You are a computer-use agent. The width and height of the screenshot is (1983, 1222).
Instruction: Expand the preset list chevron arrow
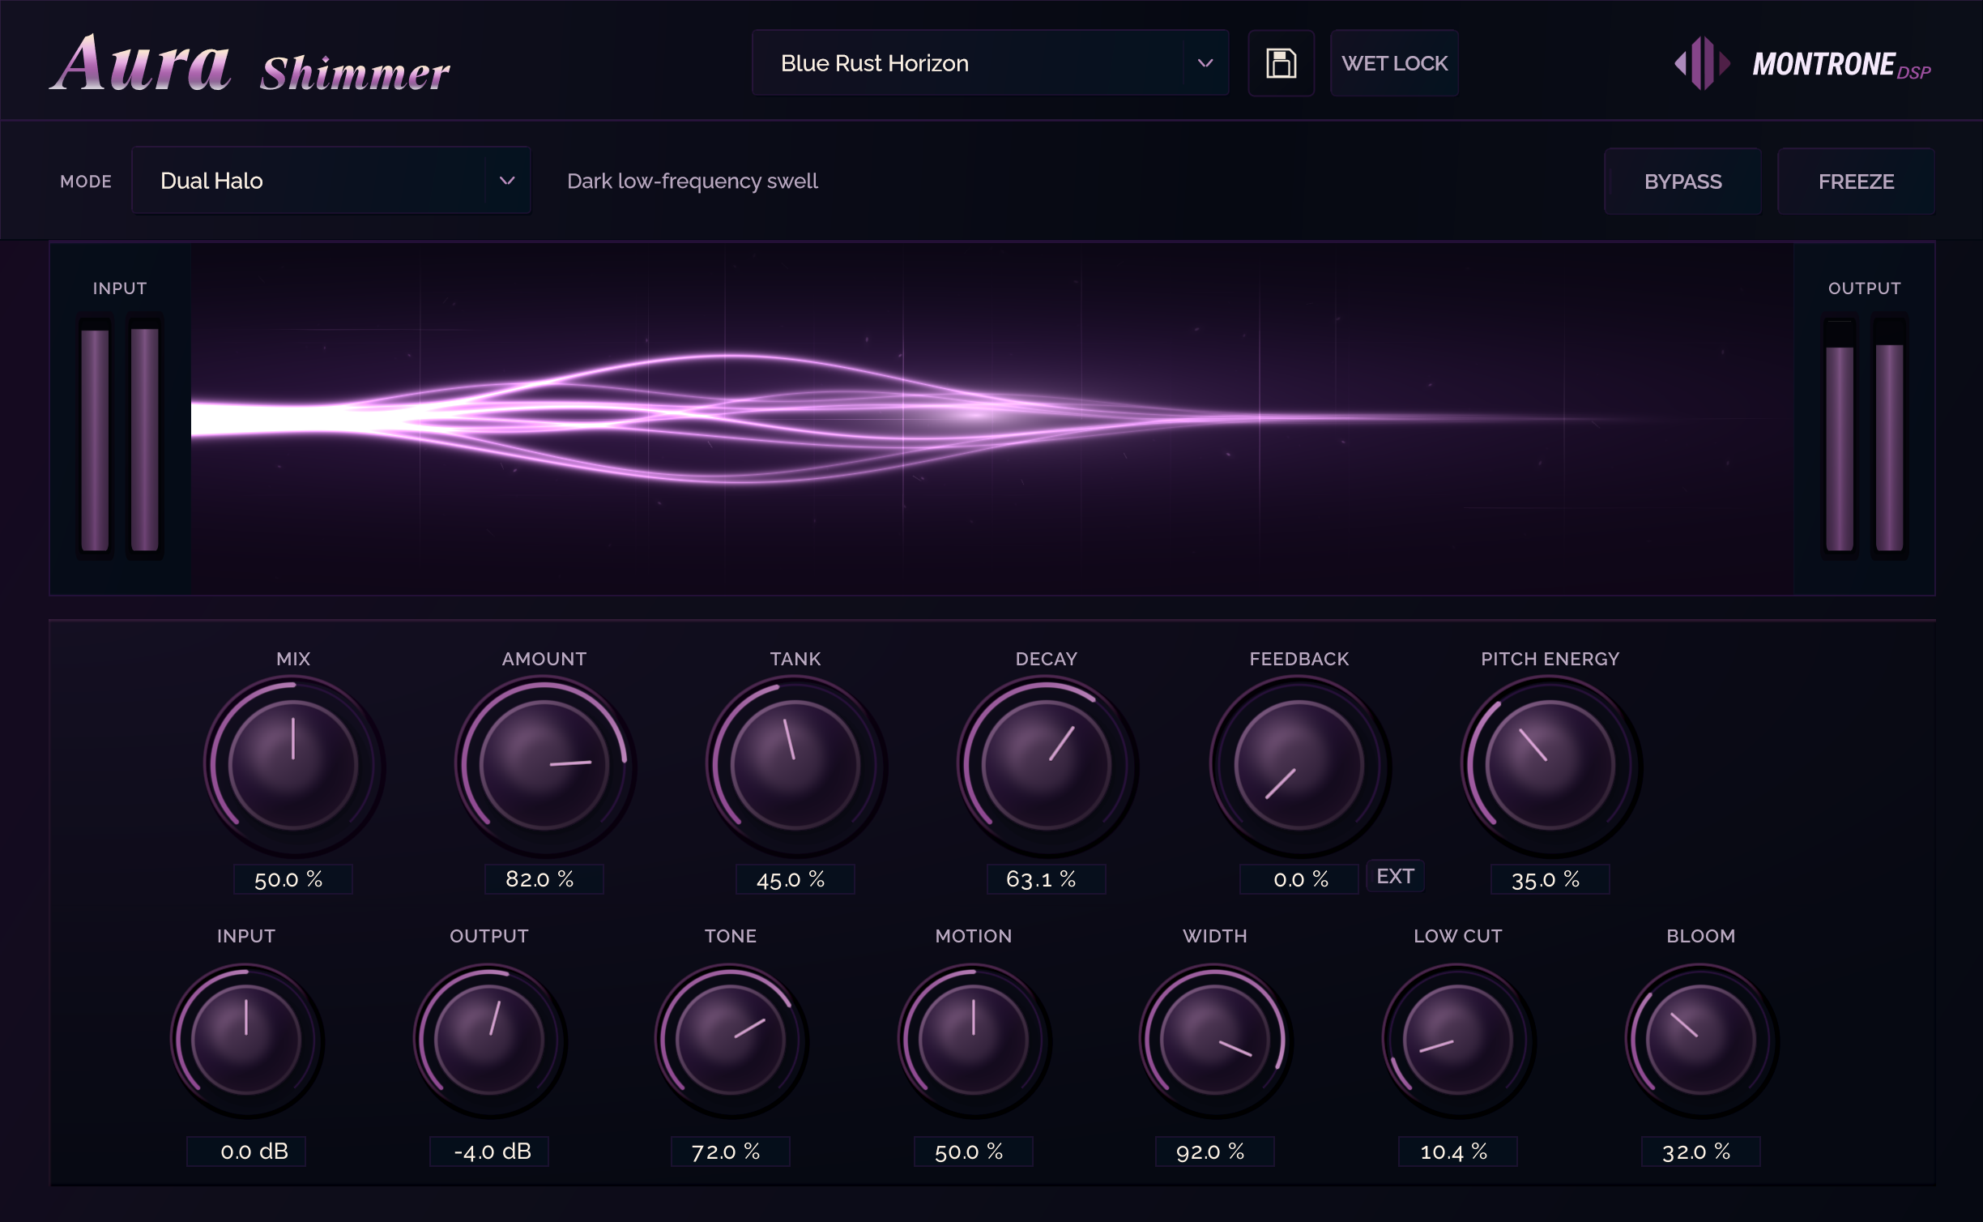(1205, 63)
